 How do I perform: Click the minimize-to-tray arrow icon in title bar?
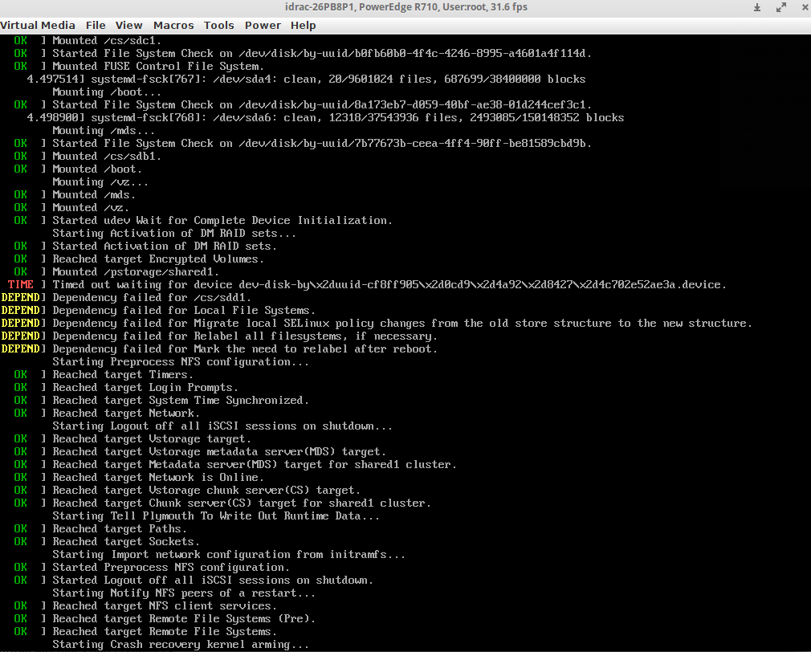[x=757, y=7]
